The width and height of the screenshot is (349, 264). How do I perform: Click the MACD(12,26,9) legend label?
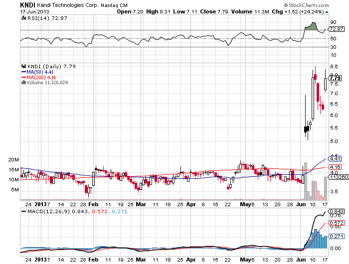pyautogui.click(x=49, y=211)
